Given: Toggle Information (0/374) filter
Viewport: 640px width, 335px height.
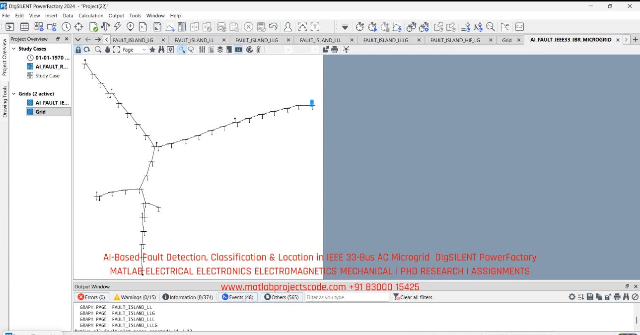Looking at the screenshot, I should point(188,297).
